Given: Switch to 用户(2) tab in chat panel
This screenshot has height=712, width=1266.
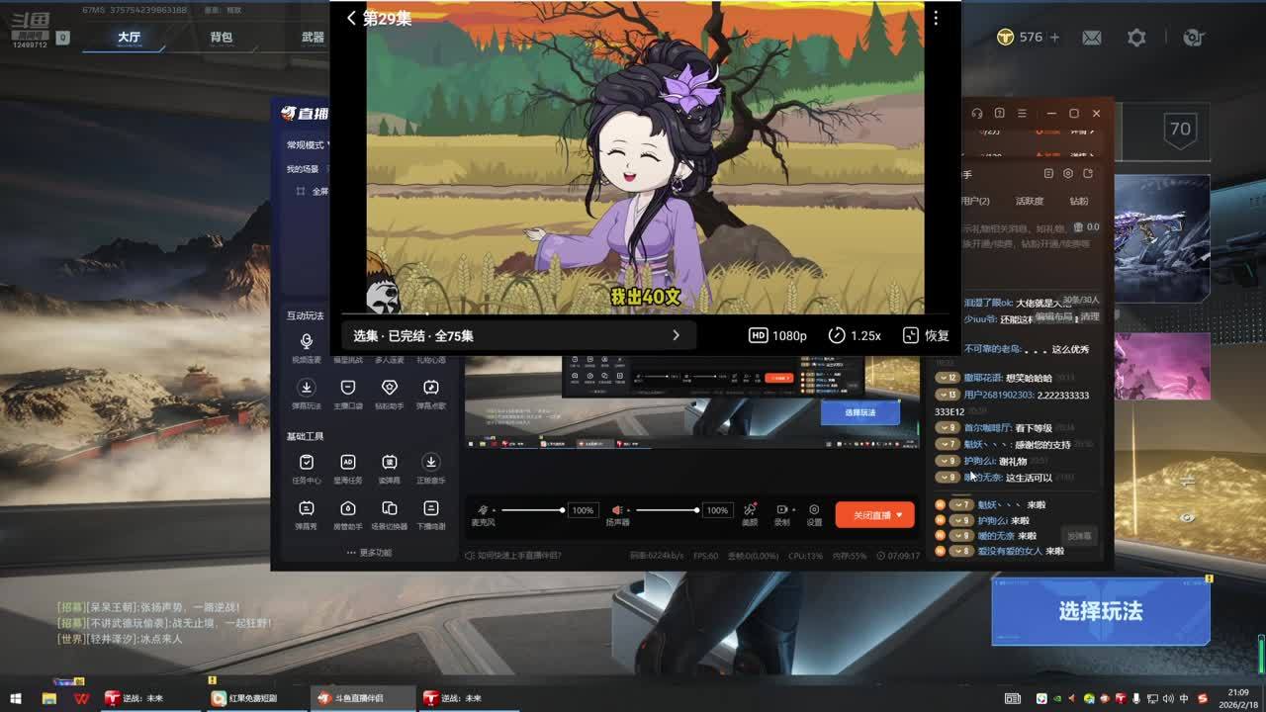Looking at the screenshot, I should (976, 201).
